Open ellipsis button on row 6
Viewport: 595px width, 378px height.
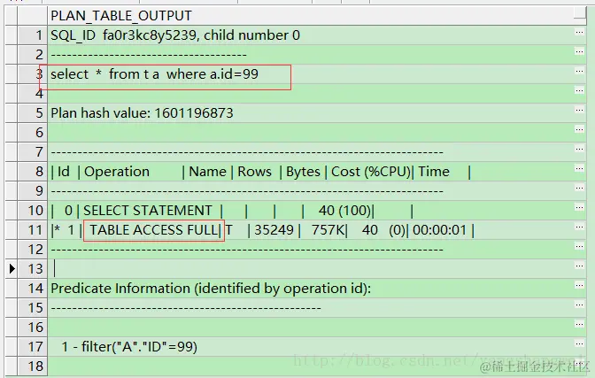coord(579,130)
